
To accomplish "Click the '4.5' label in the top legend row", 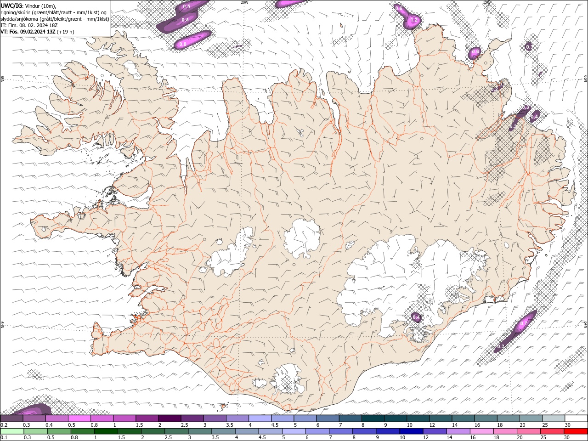I will (275, 425).
